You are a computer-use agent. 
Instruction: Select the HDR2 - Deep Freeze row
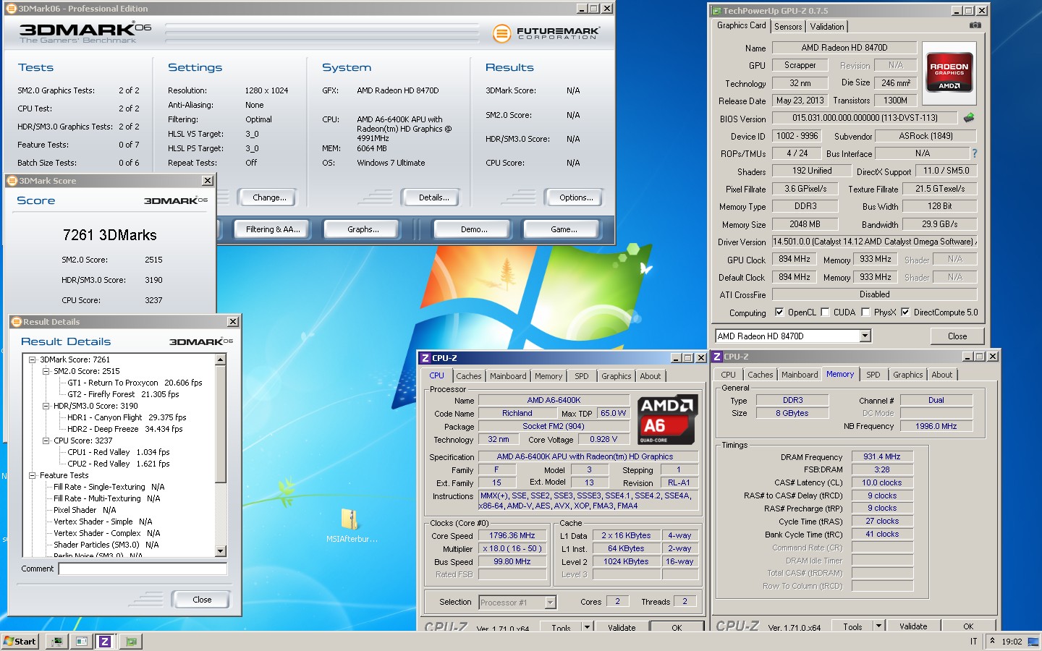(x=124, y=429)
